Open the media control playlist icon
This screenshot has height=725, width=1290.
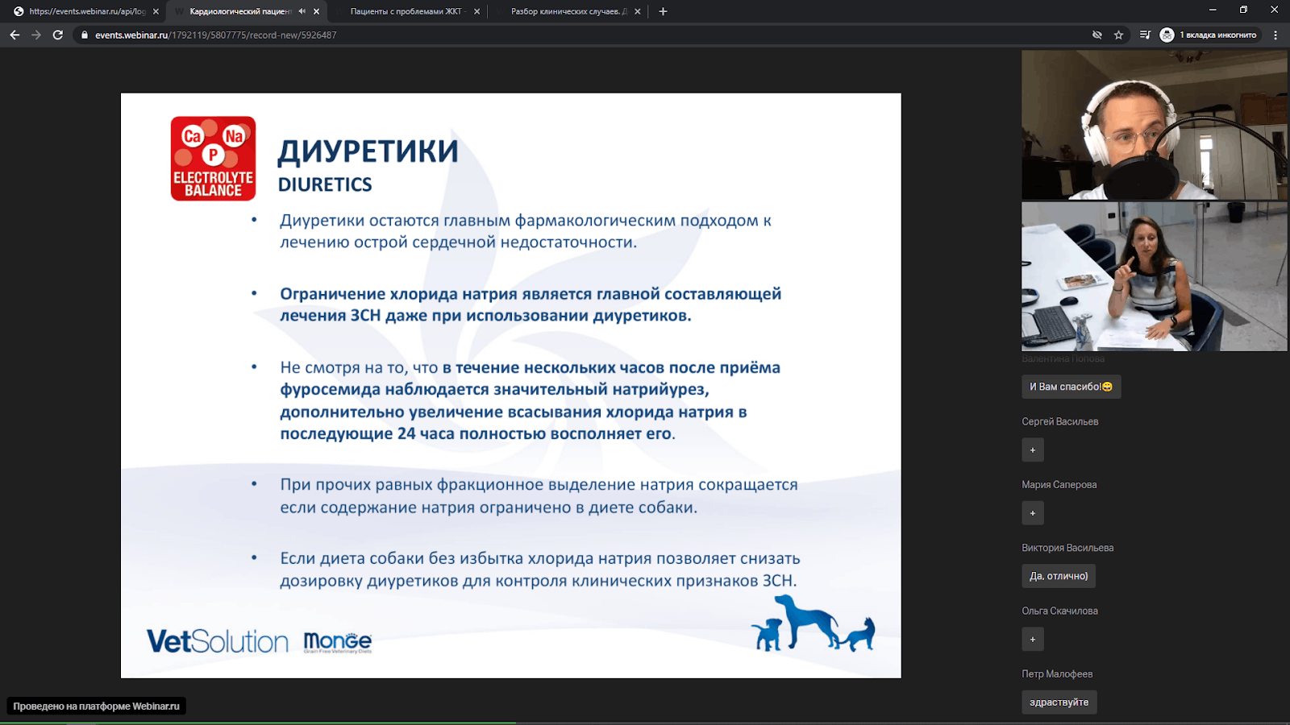(1145, 35)
